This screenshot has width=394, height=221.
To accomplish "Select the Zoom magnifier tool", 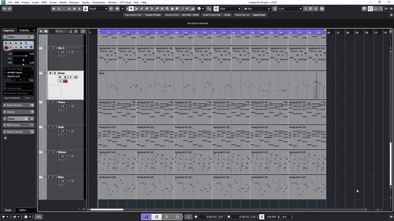I will (167, 9).
